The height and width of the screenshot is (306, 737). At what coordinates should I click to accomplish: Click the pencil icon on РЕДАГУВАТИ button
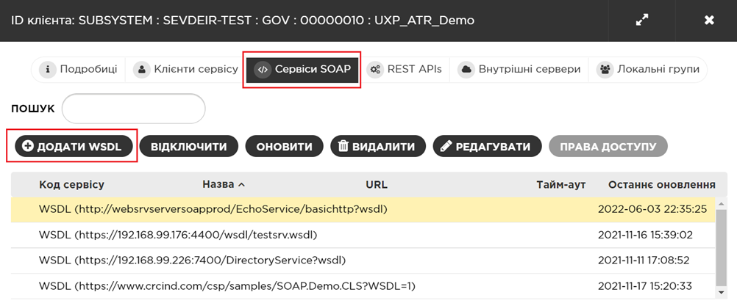tap(445, 146)
